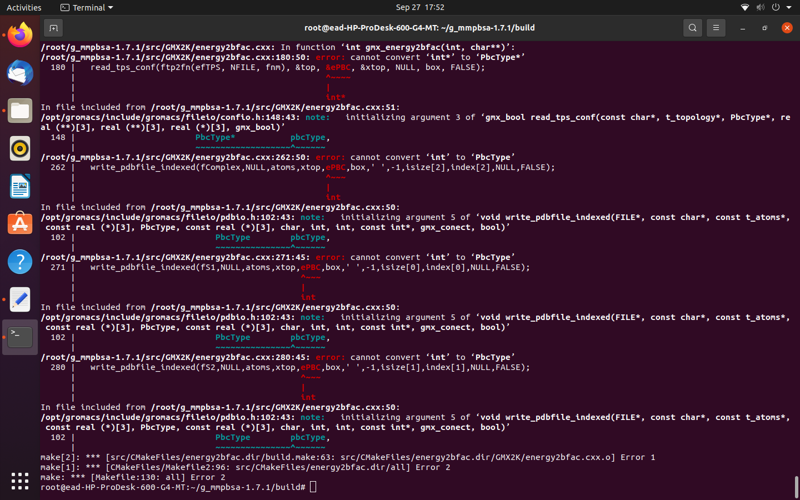Click 'make: *** [Makefile:130: all] Error 2' line
Screen dimensions: 800x500
tap(133, 477)
